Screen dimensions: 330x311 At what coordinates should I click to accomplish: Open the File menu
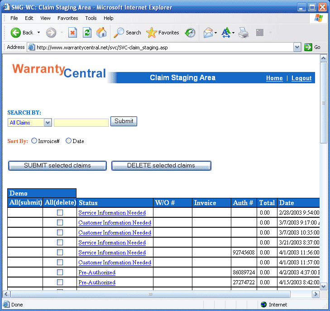(x=14, y=18)
